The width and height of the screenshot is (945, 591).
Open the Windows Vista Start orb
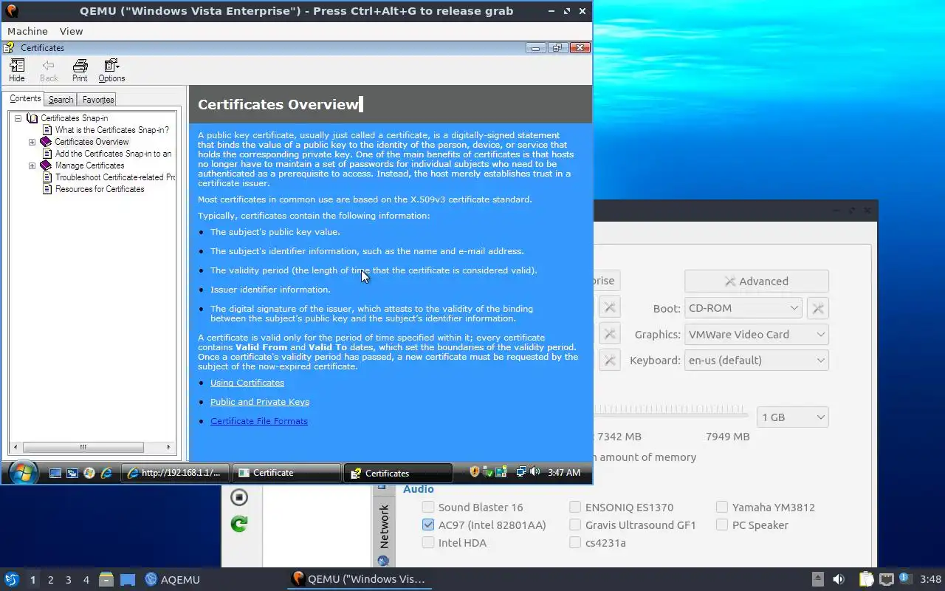[23, 471]
